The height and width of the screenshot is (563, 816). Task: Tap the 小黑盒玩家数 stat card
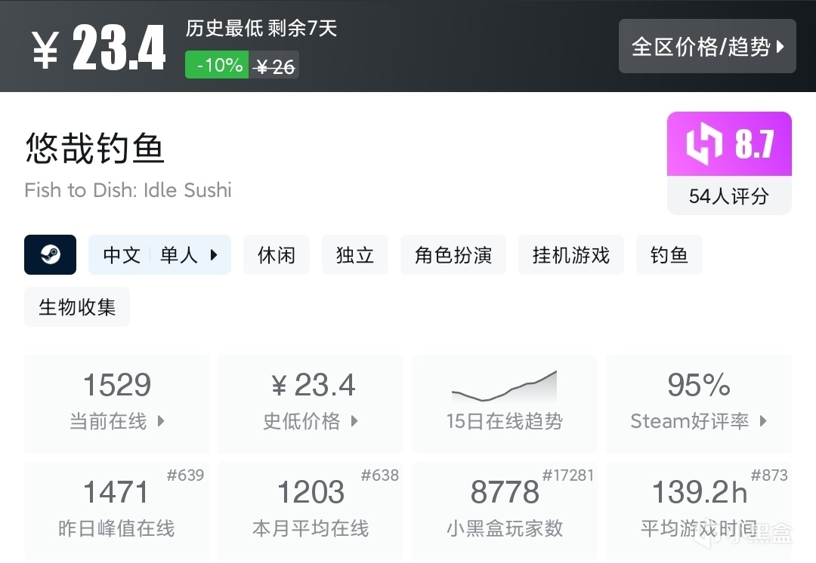click(x=504, y=509)
